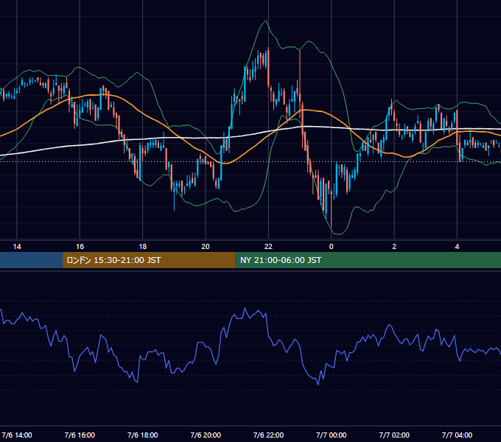
Task: Click hour label 22 on price chart axis
Action: click(x=268, y=246)
